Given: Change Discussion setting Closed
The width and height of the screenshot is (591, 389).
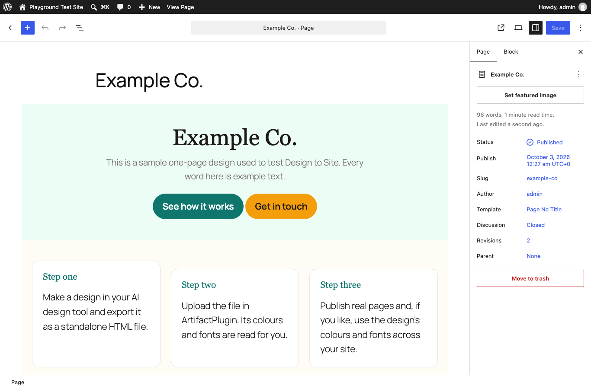Looking at the screenshot, I should (536, 225).
